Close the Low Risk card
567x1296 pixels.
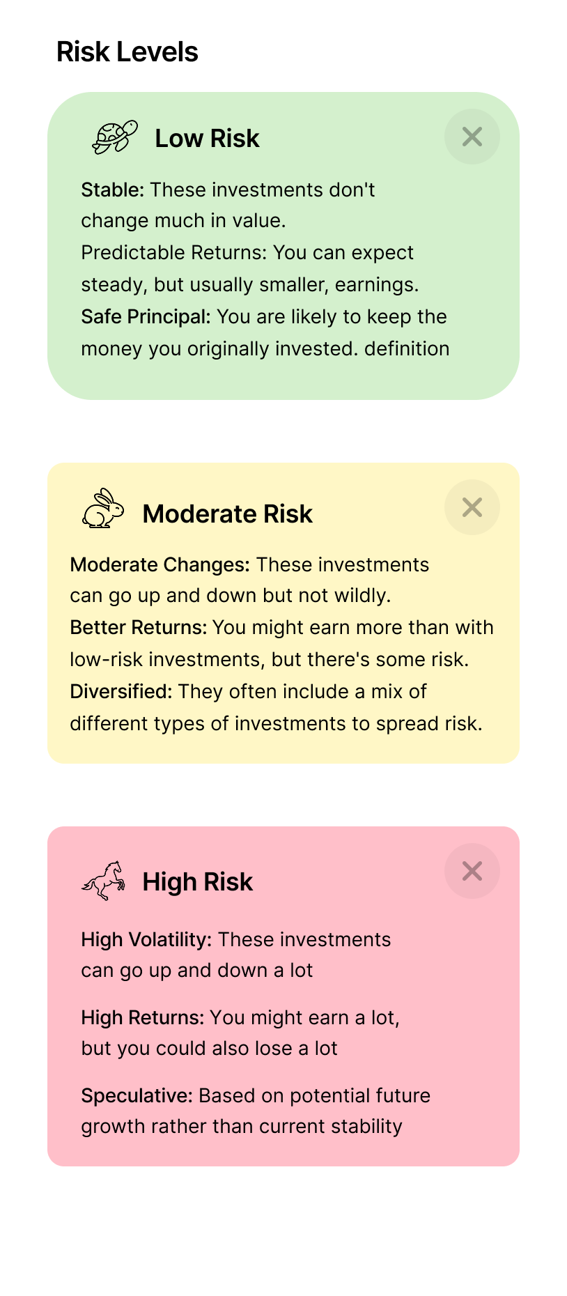click(472, 137)
